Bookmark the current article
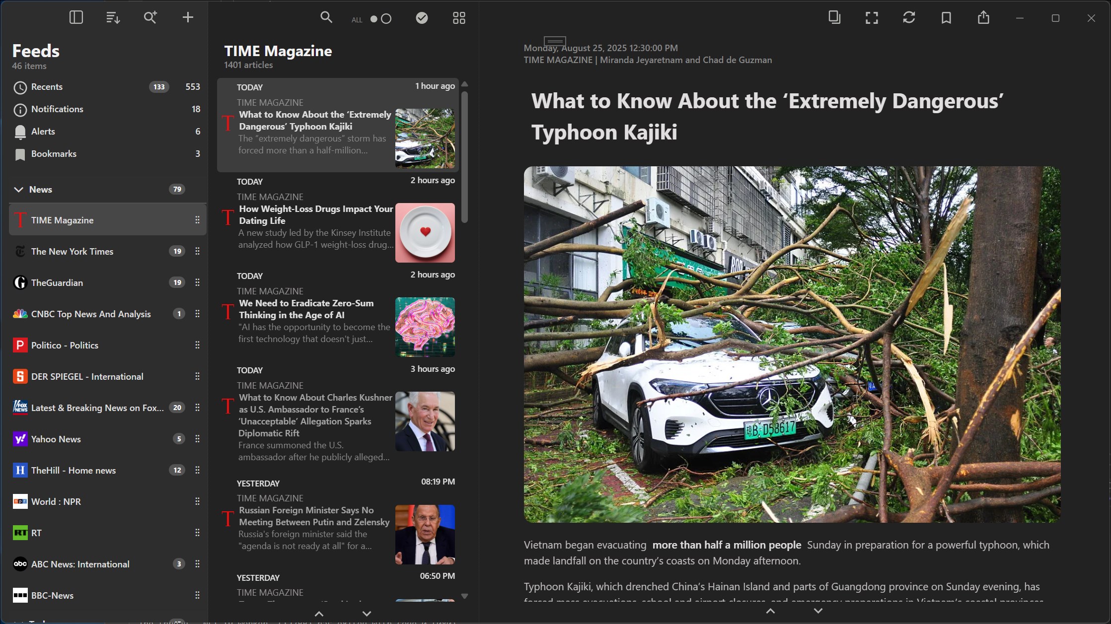Screen dimensions: 1111x624 946,18
